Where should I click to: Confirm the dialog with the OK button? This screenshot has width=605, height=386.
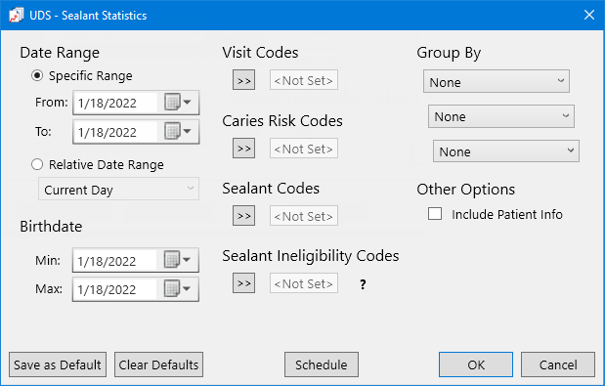pos(476,365)
